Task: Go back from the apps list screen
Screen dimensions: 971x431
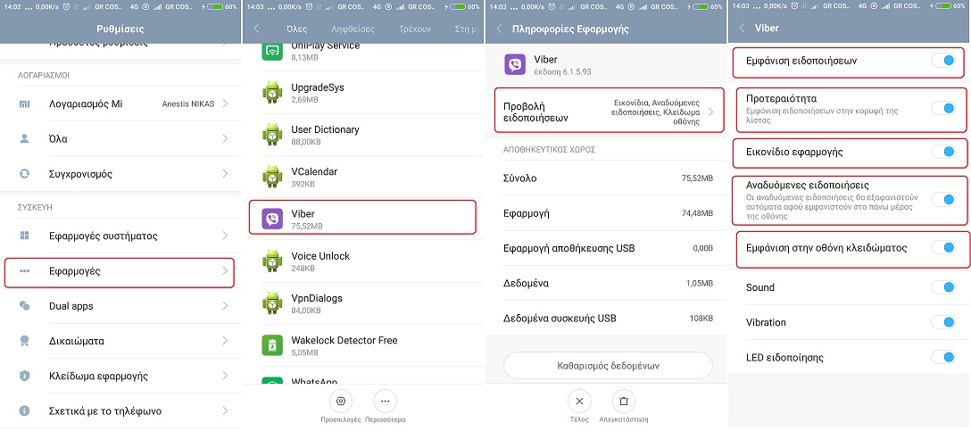Action: pyautogui.click(x=256, y=29)
